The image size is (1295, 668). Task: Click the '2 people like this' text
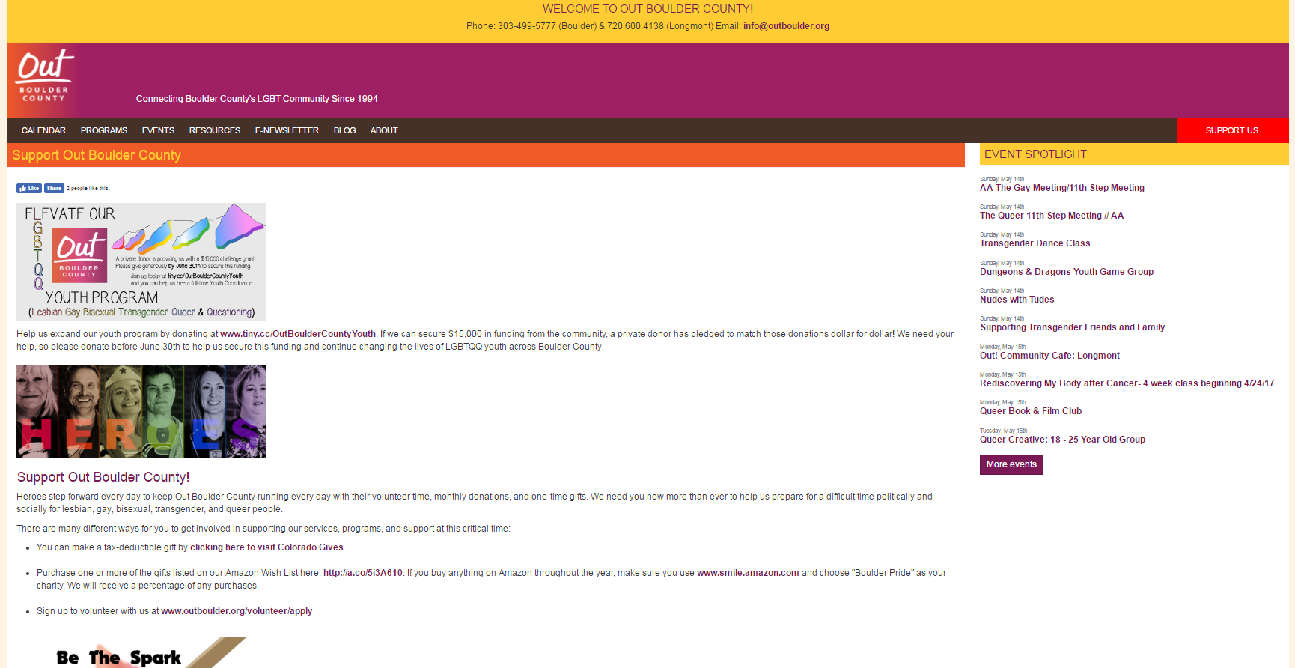coord(88,189)
